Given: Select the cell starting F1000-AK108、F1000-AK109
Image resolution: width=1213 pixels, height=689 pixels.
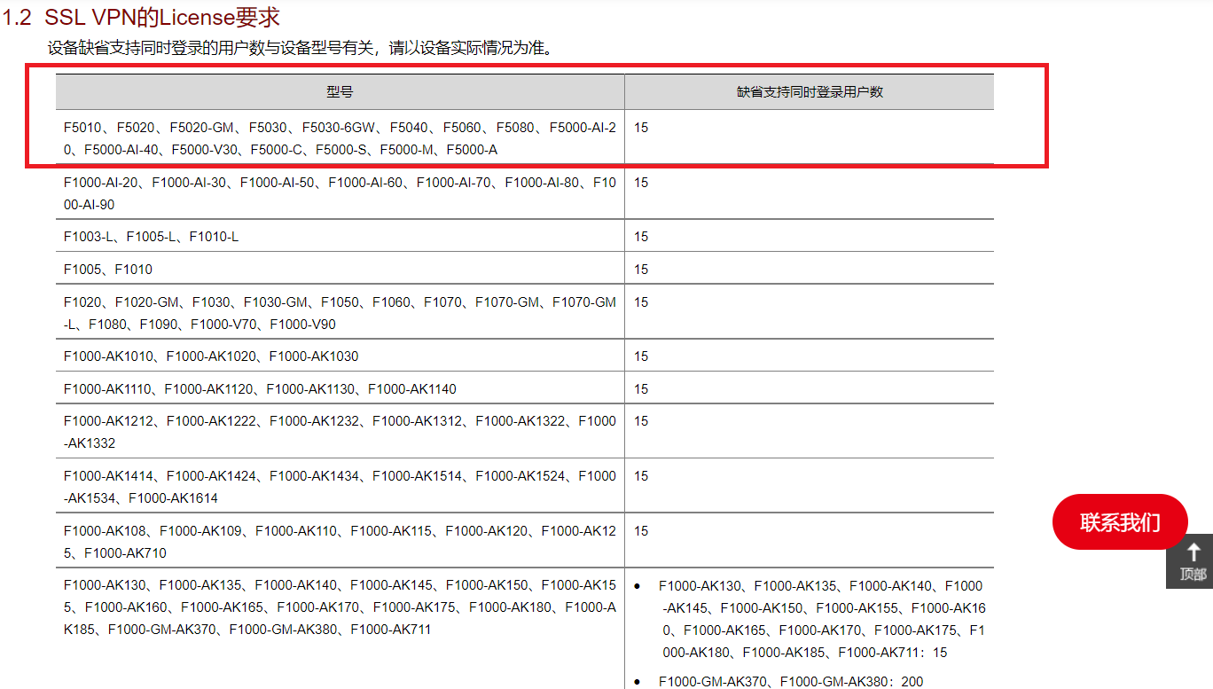Looking at the screenshot, I should (340, 542).
